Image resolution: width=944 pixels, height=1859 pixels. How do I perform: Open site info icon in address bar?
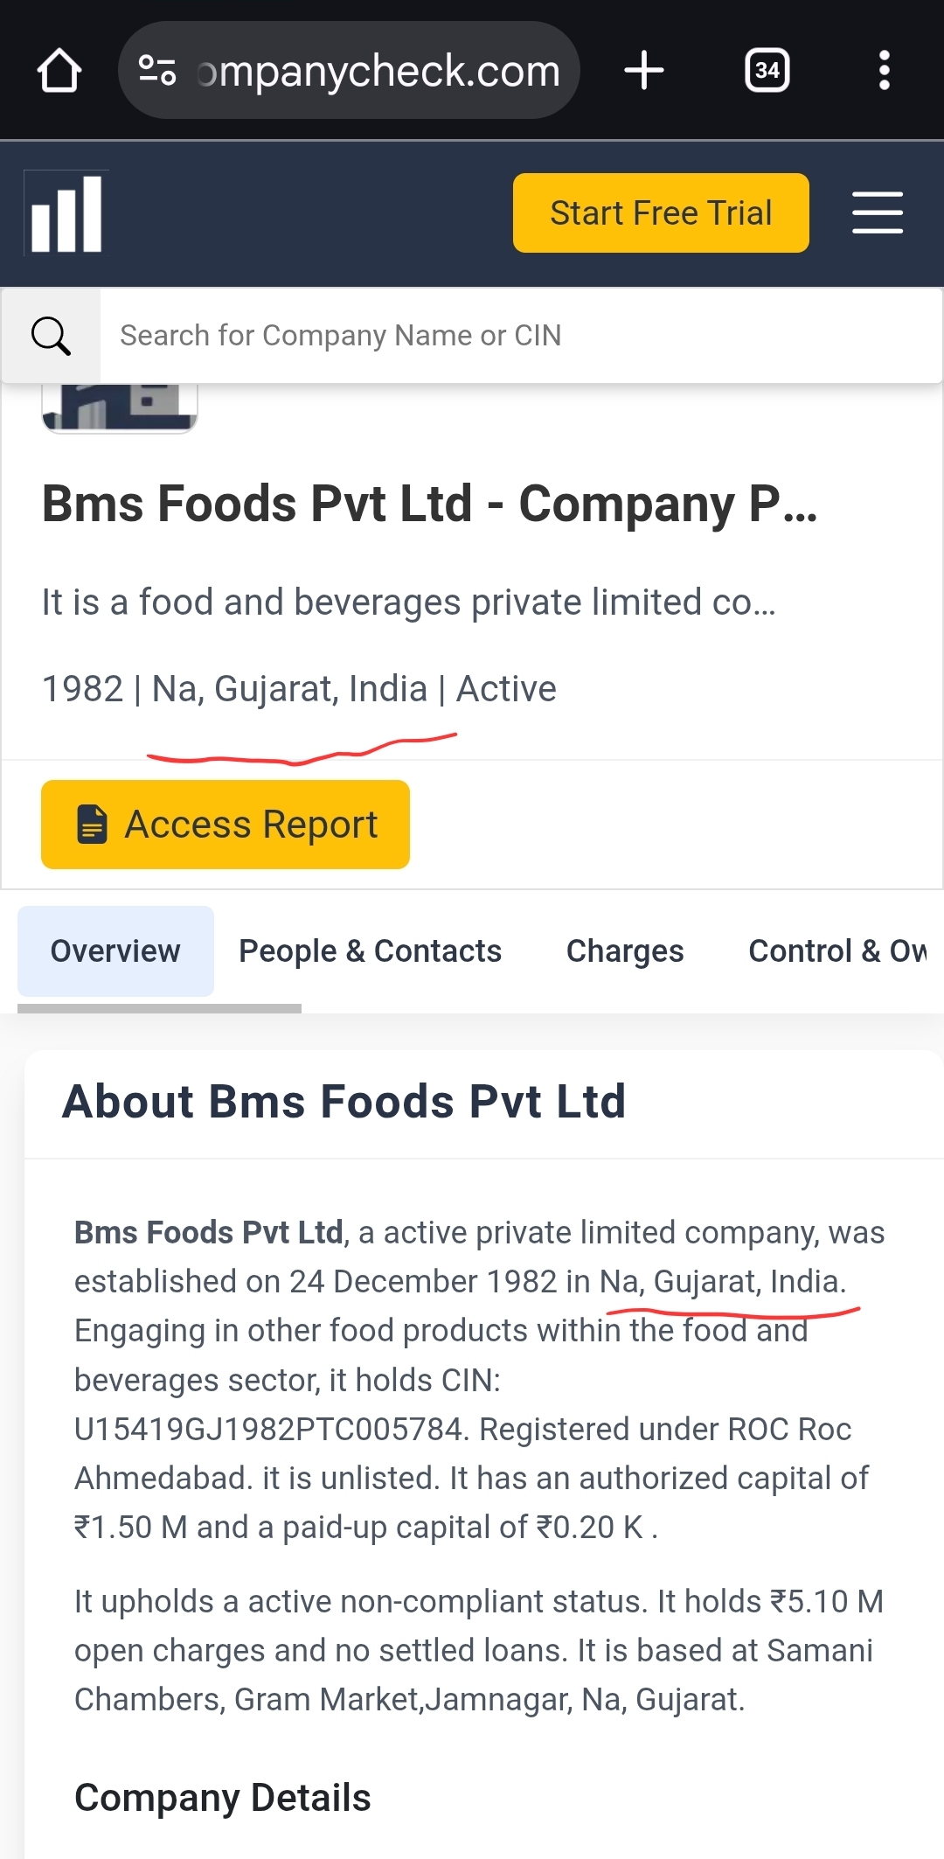pyautogui.click(x=157, y=71)
